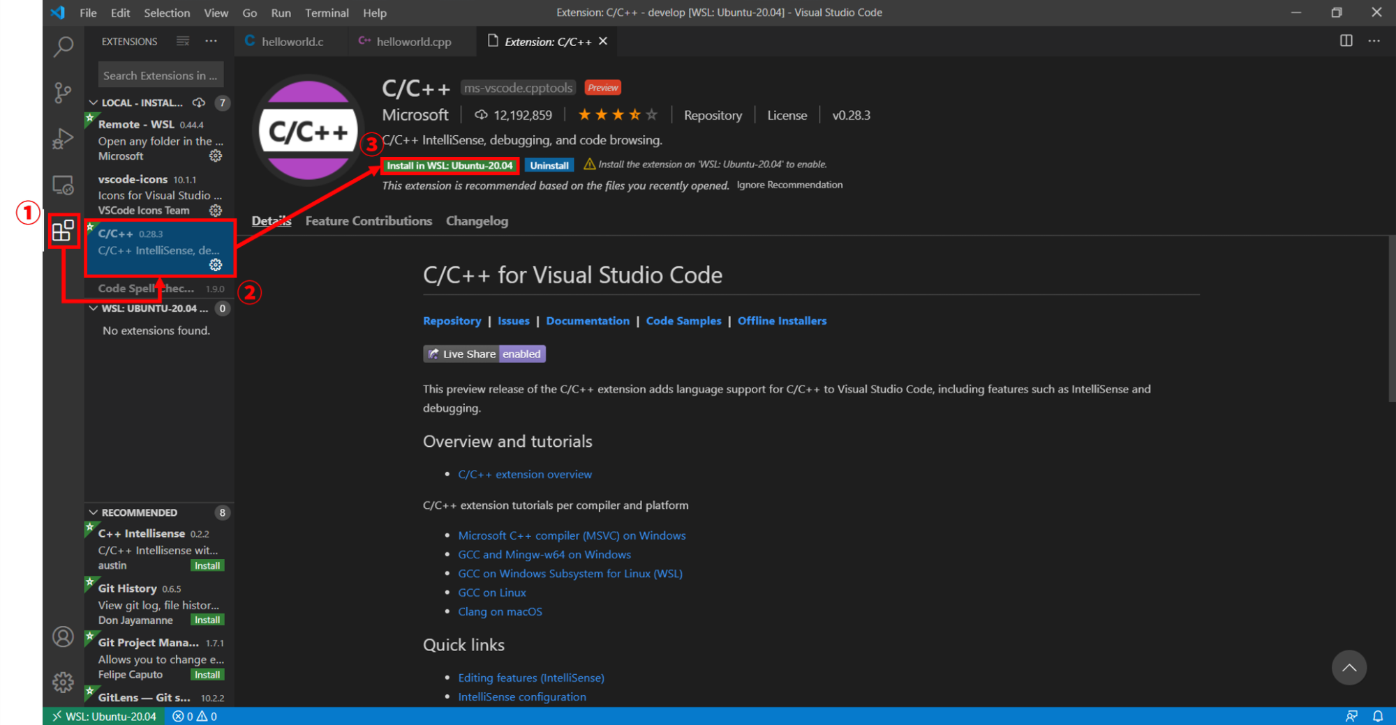Viewport: 1396px width, 725px height.
Task: Install the Git Project Manager extension
Action: pos(207,675)
